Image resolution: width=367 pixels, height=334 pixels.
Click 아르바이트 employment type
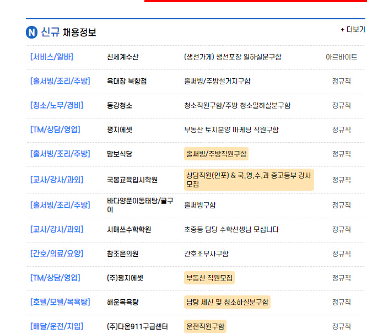(x=342, y=57)
